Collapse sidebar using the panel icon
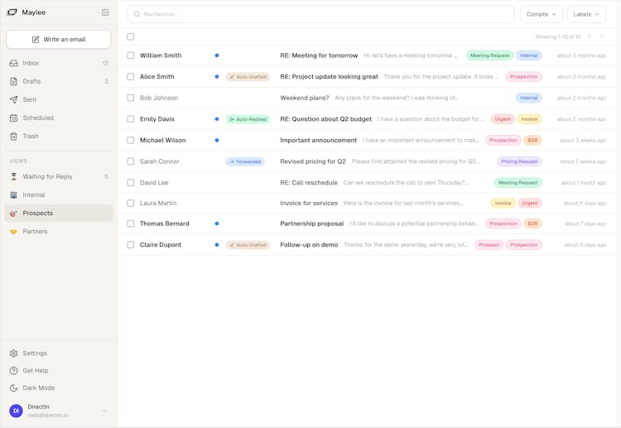 (x=105, y=12)
